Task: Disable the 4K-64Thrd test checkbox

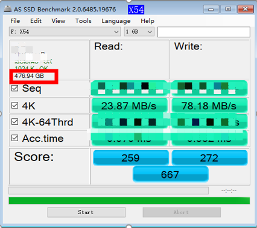Action: point(14,122)
